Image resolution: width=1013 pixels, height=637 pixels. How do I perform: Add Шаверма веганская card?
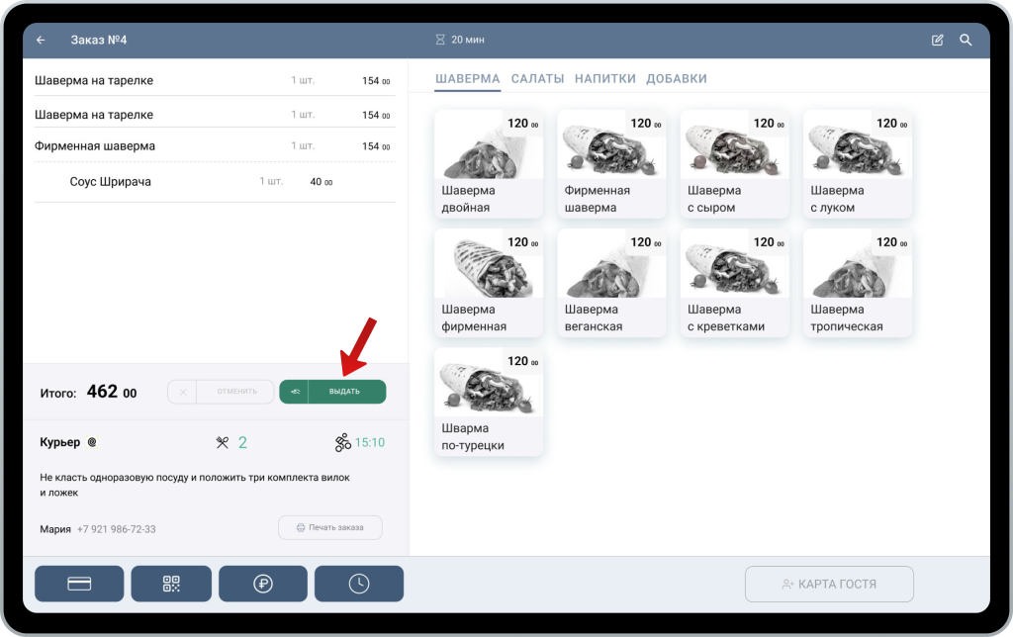(x=611, y=283)
